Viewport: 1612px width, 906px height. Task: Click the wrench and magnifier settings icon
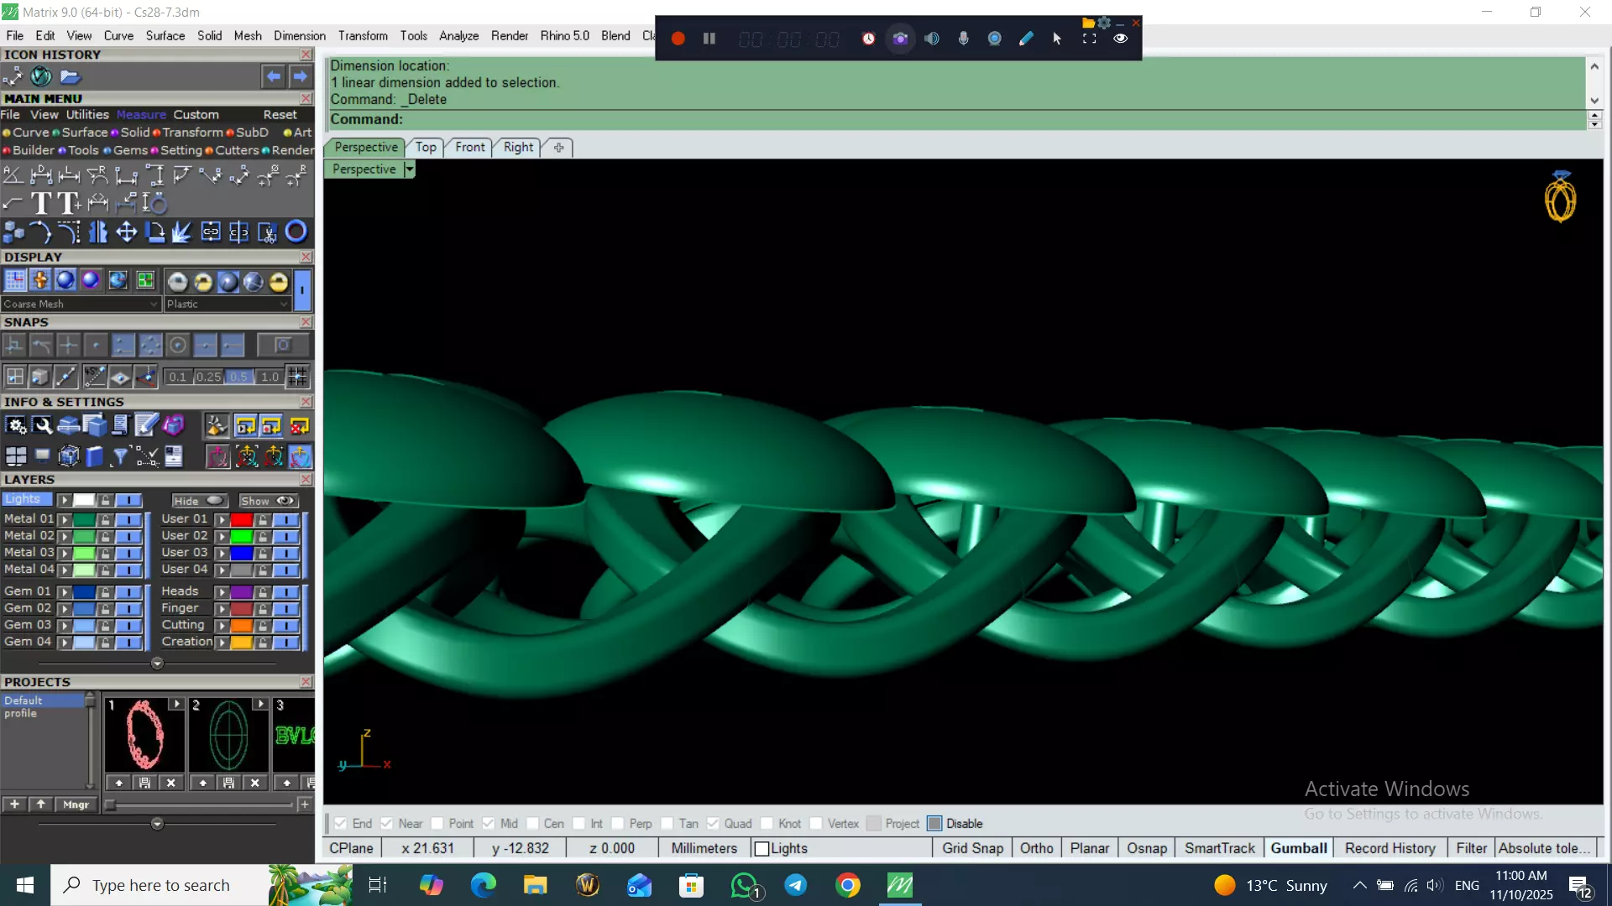tap(42, 426)
